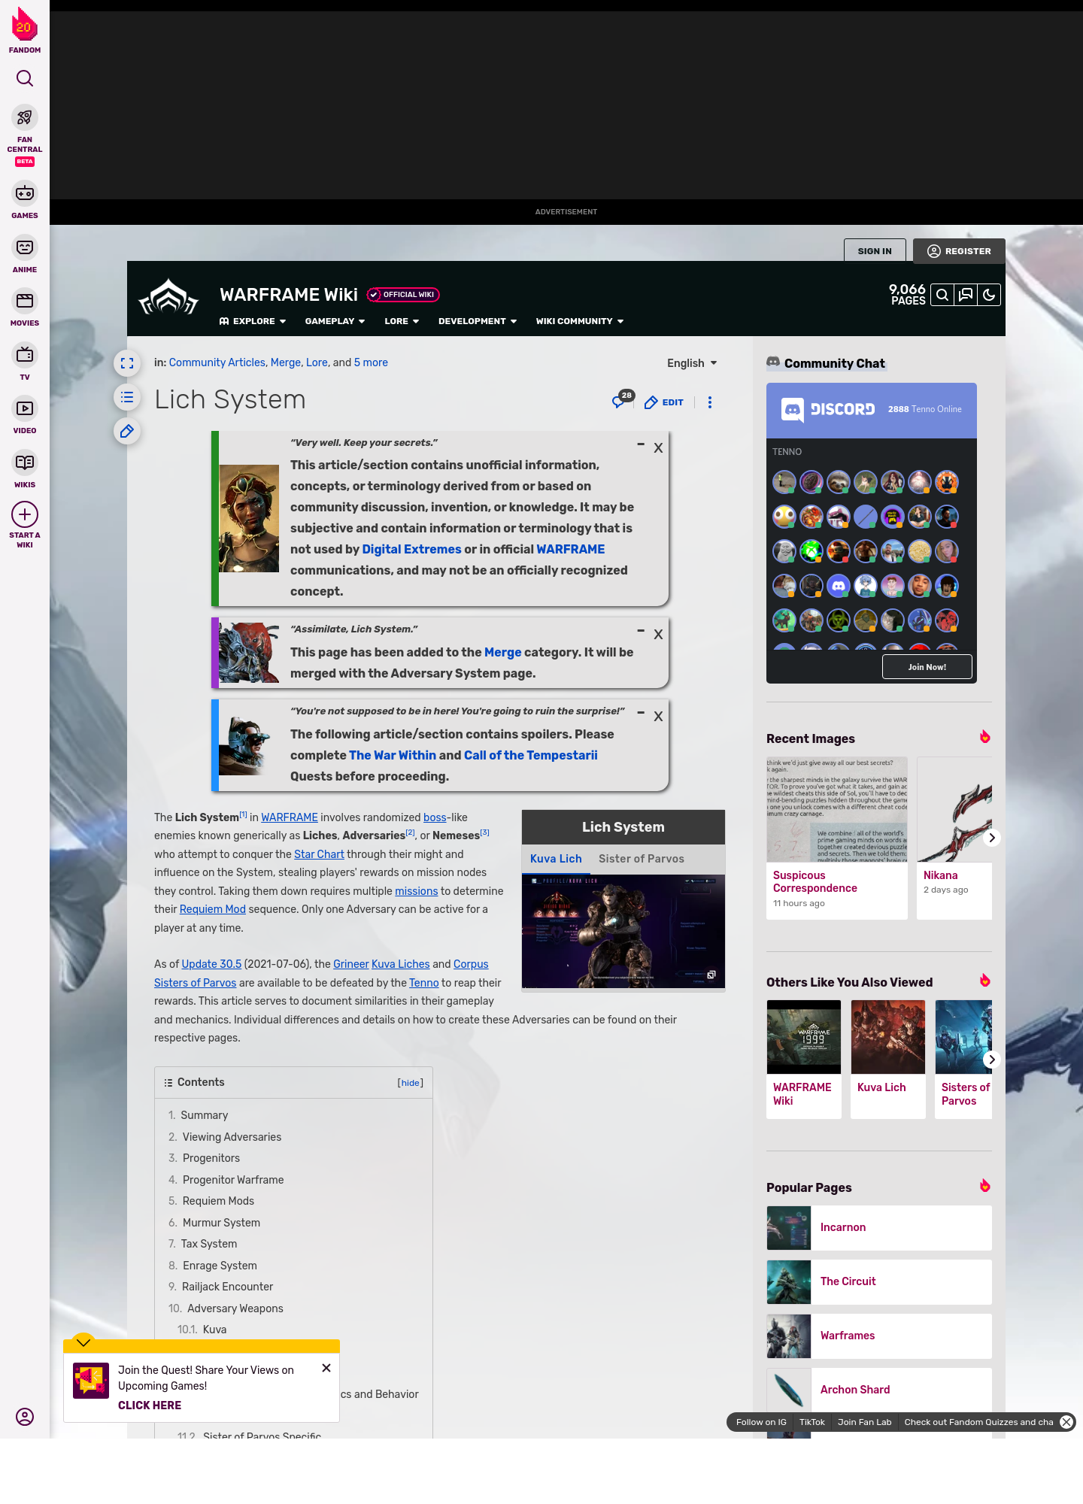Click the REGISTER button
This screenshot has height=1504, width=1083.
click(959, 251)
